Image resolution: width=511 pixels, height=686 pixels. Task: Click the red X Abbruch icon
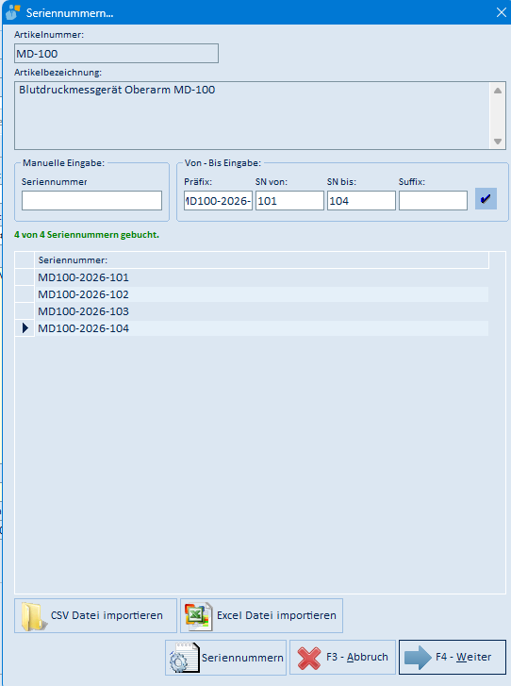point(309,658)
